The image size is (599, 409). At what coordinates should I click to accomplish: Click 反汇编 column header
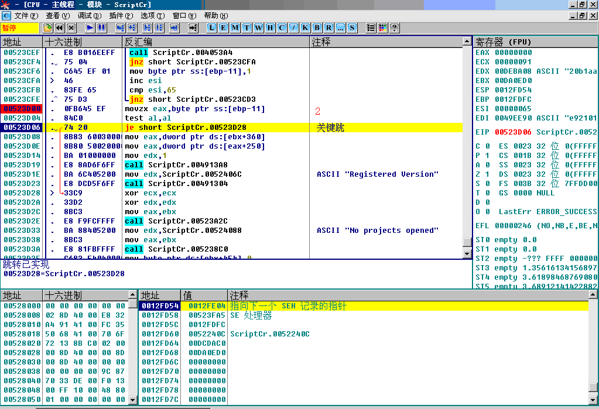pyautogui.click(x=216, y=42)
